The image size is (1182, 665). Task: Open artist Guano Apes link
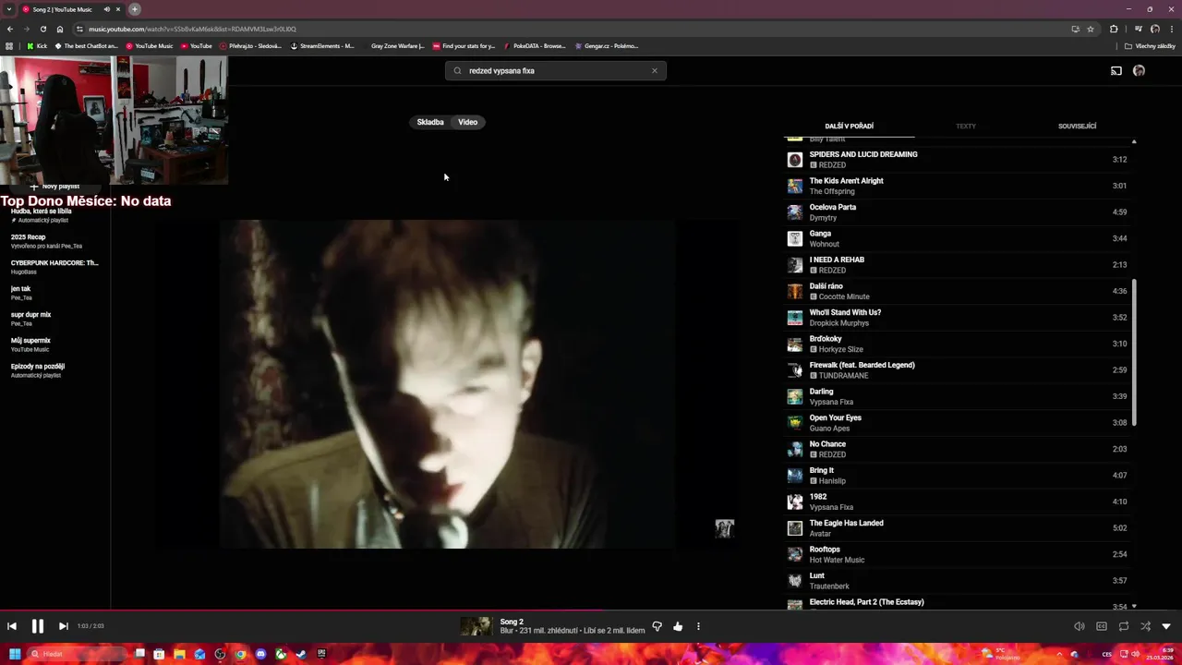(x=830, y=429)
